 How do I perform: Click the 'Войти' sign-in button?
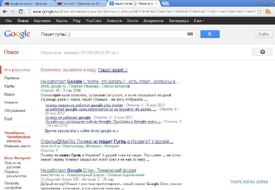263,34
